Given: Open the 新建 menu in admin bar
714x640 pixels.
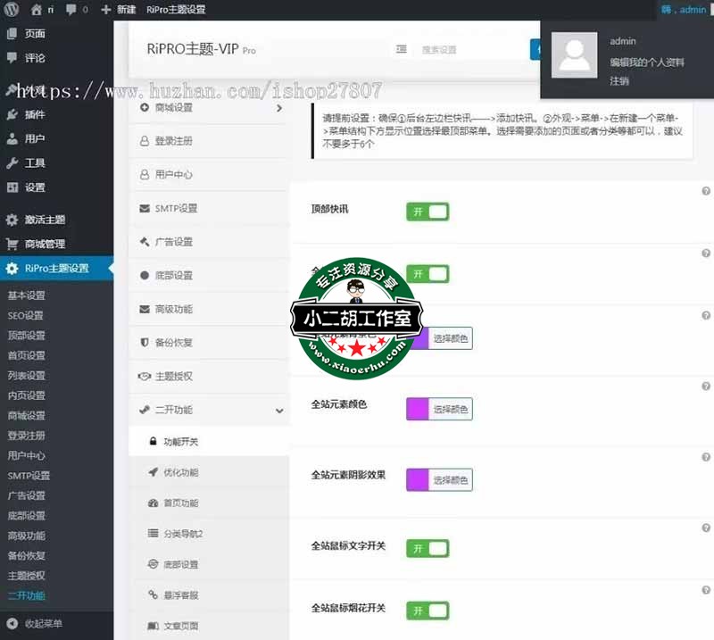Looking at the screenshot, I should click(x=118, y=10).
